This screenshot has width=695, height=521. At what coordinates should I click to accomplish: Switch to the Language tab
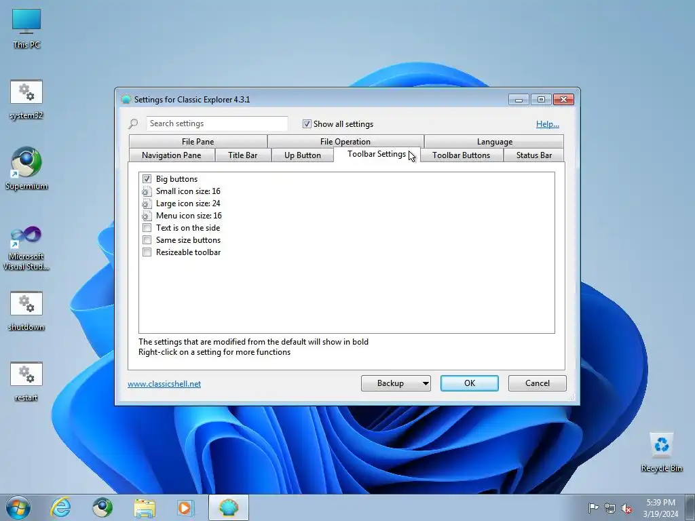(494, 141)
